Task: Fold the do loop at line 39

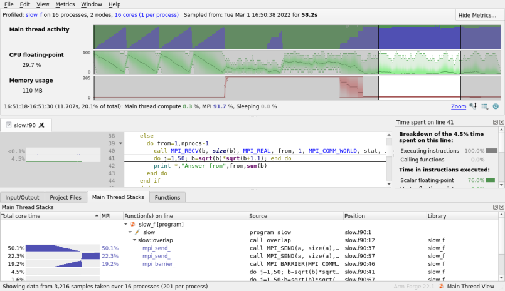Action: point(120,143)
